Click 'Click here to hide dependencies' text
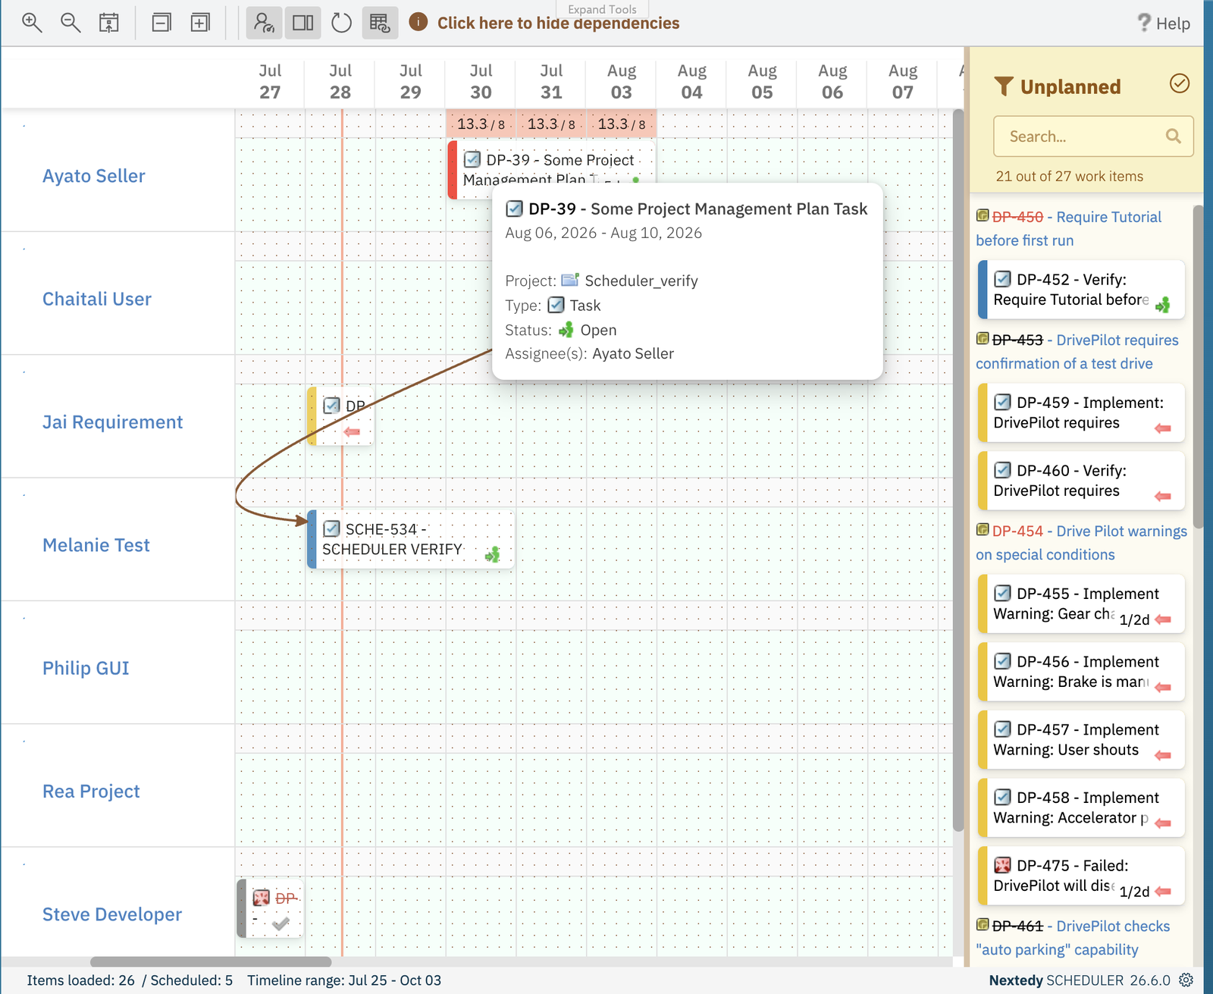The image size is (1213, 994). 558,24
